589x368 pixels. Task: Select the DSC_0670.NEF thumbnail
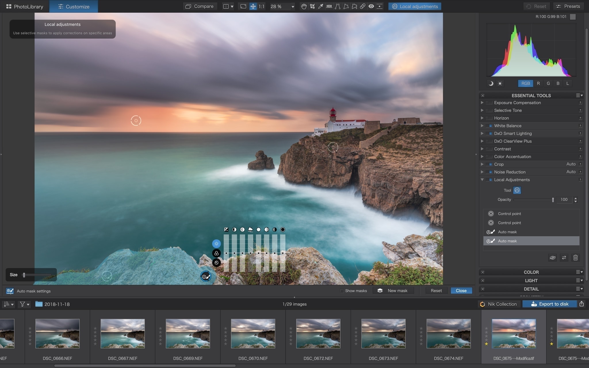click(253, 333)
